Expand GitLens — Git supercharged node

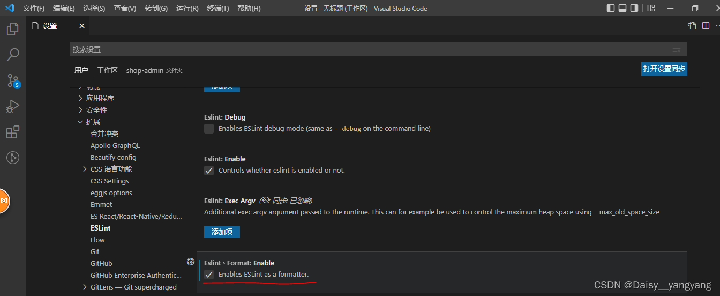(x=85, y=287)
